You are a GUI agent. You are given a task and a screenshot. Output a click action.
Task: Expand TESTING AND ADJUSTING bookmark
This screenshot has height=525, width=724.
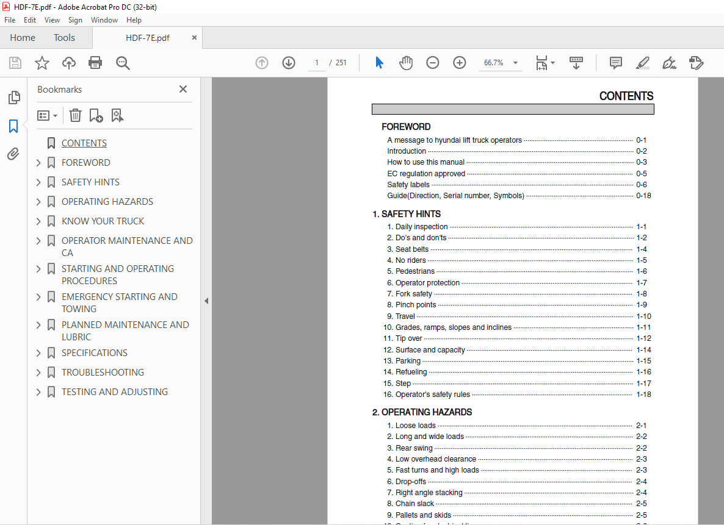point(38,392)
